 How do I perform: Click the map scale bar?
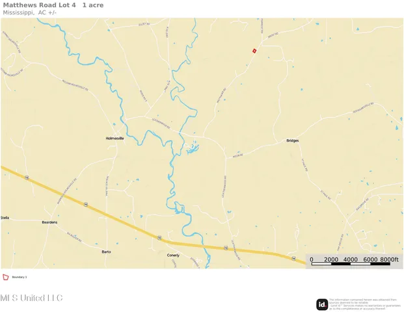353,261
